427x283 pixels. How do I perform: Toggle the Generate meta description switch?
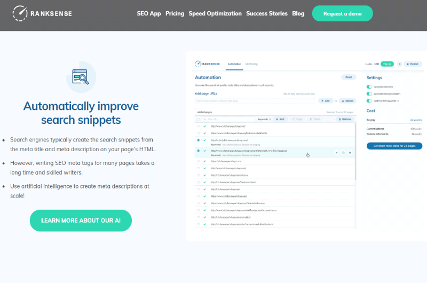(369, 93)
